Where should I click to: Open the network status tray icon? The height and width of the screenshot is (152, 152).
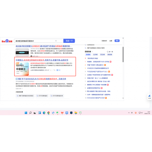(x=140, y=113)
